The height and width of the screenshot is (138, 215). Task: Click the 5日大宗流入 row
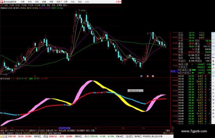[x=195, y=73]
